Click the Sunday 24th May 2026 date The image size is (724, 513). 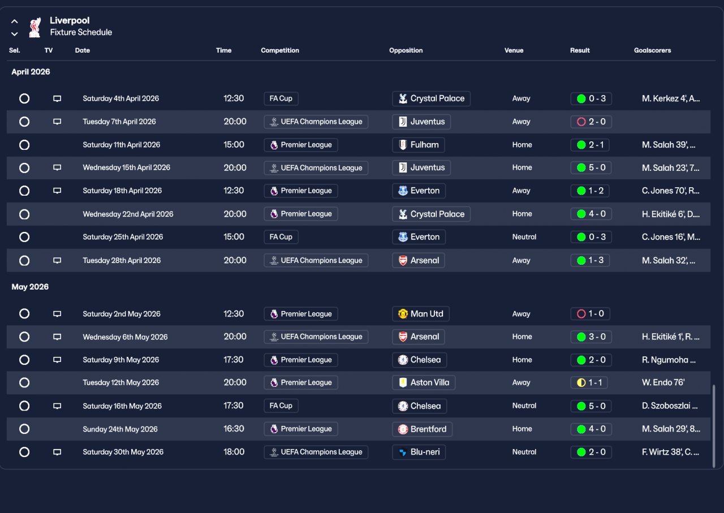point(120,429)
